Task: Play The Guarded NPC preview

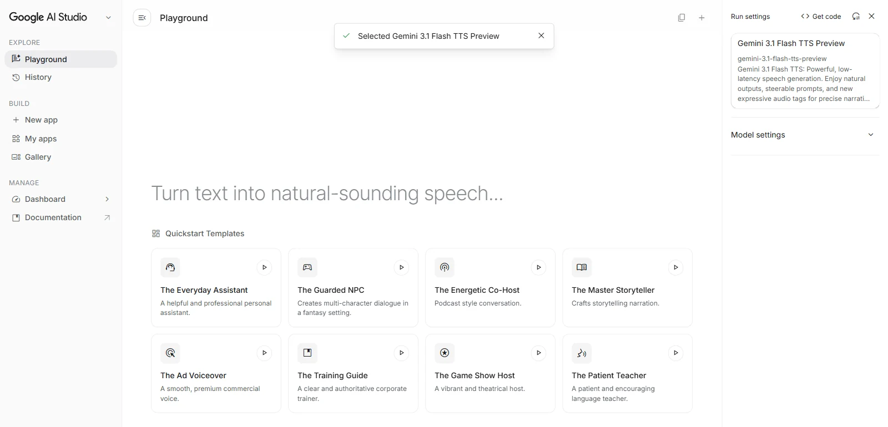Action: 402,267
